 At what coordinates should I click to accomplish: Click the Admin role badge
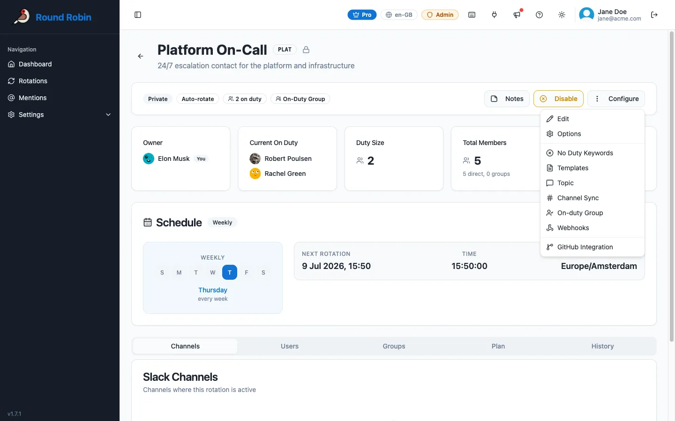440,15
